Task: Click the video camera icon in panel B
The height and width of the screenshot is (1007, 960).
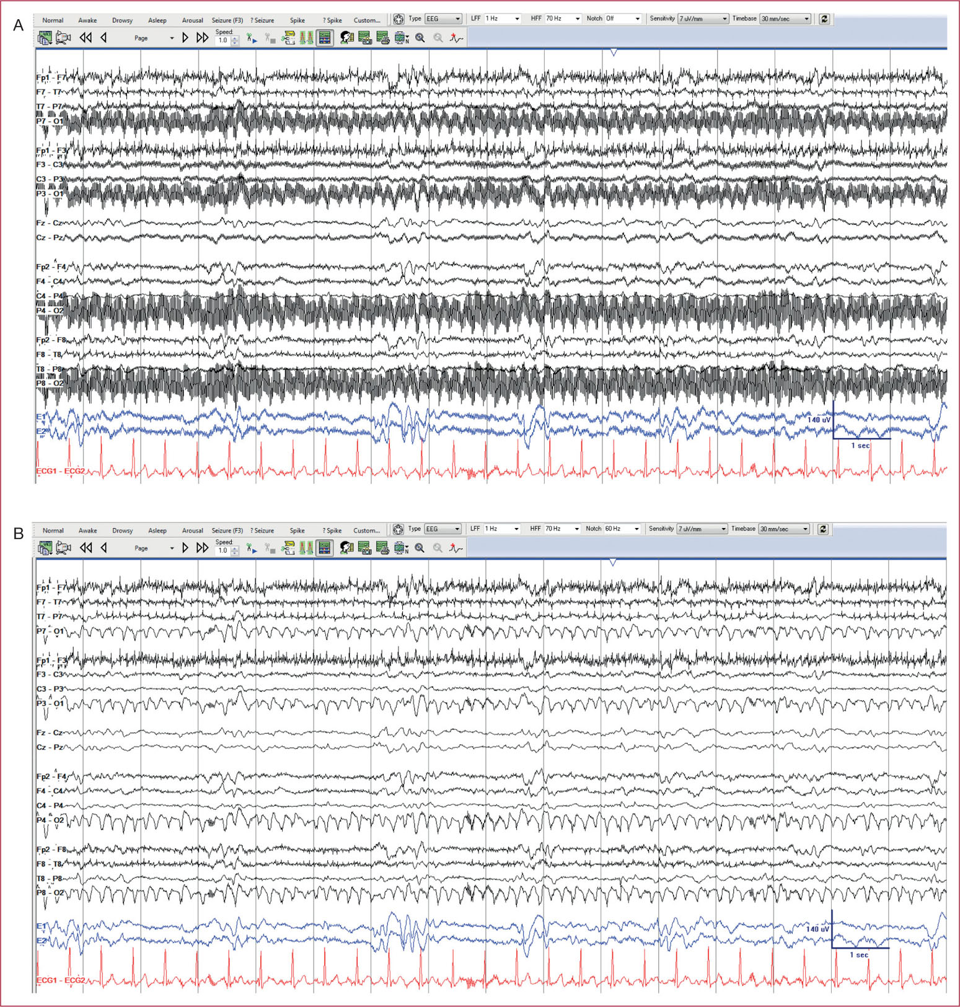Action: (63, 548)
